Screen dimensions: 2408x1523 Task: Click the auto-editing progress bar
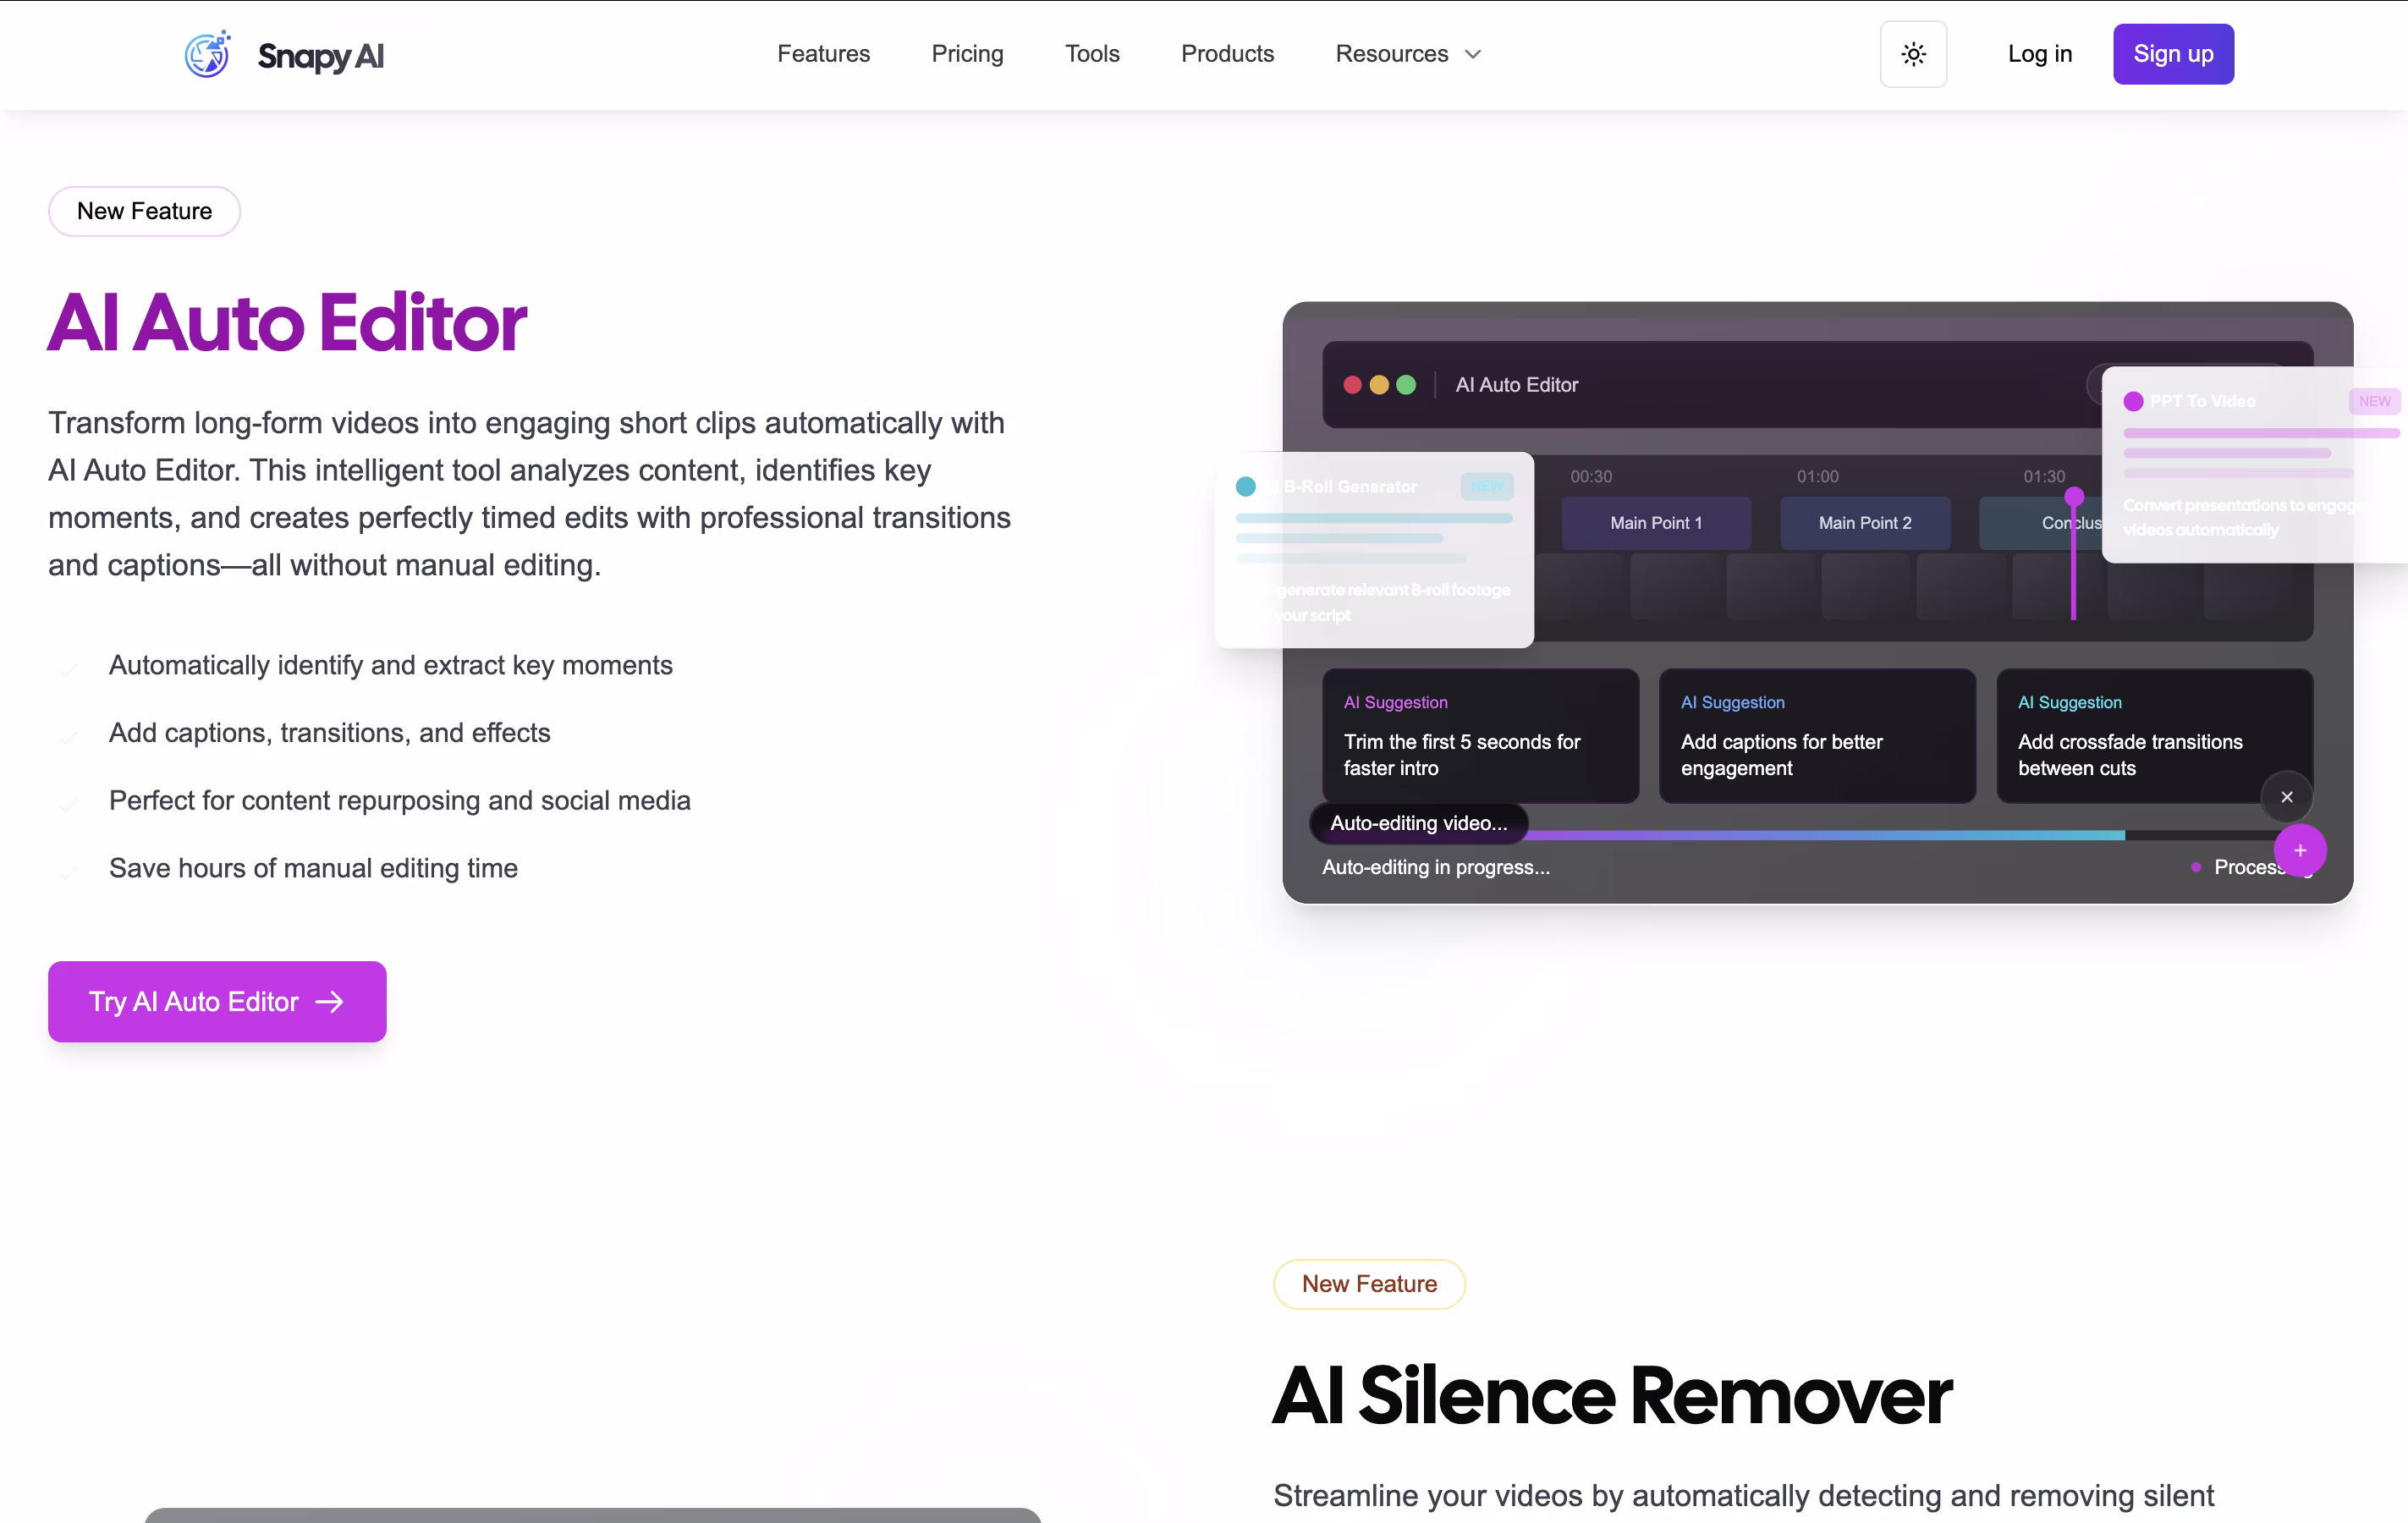click(1820, 835)
